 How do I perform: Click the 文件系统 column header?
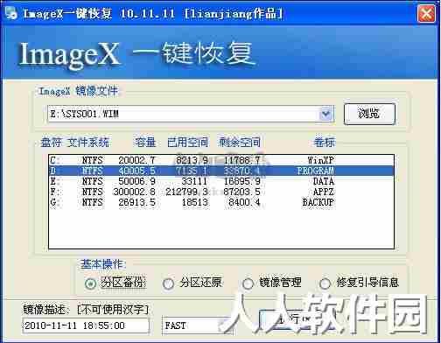pyautogui.click(x=88, y=143)
